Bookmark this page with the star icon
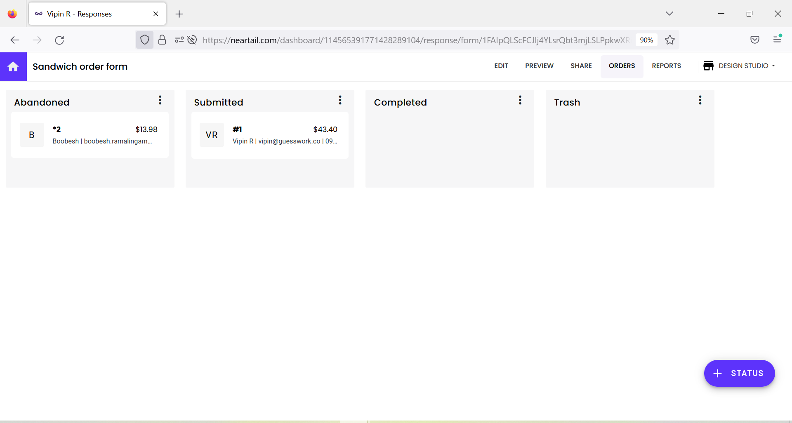Image resolution: width=792 pixels, height=423 pixels. click(670, 40)
